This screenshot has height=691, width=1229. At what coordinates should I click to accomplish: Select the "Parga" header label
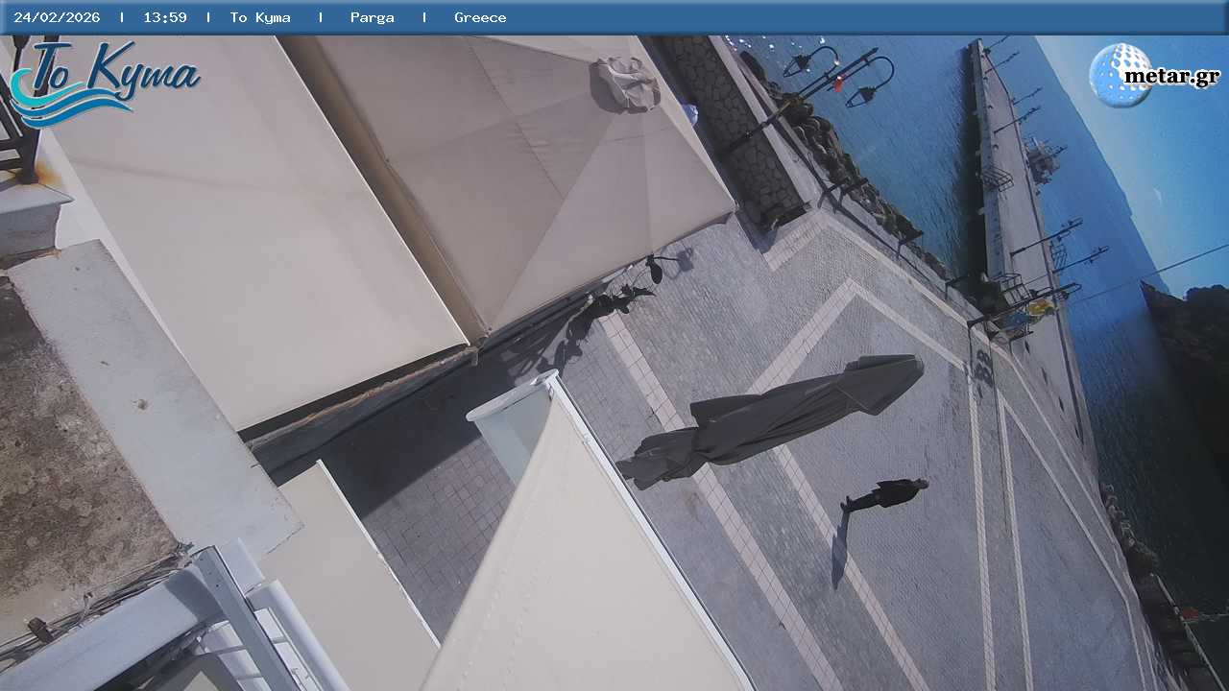(373, 17)
